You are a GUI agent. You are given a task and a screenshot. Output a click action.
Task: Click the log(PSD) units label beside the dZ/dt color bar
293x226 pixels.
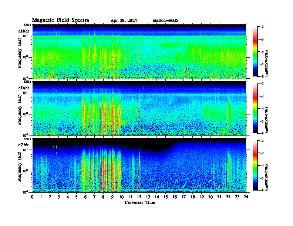pos(267,177)
